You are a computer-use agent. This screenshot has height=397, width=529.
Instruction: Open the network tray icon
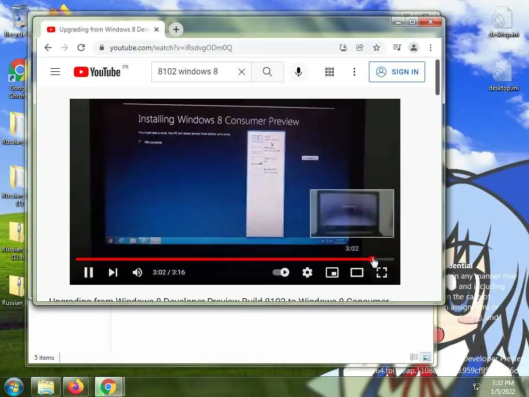tap(477, 387)
